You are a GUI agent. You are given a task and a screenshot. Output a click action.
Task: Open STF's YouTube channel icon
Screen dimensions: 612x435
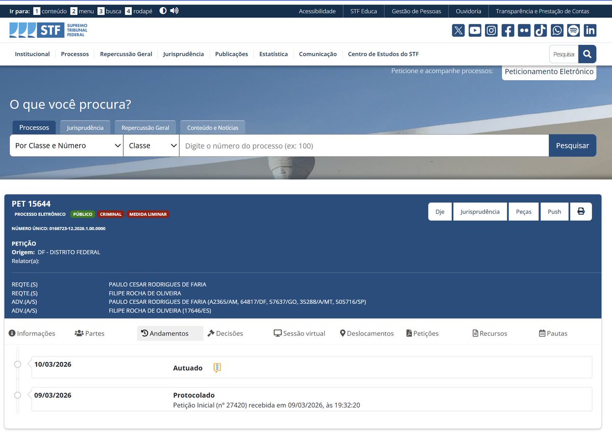pyautogui.click(x=474, y=30)
